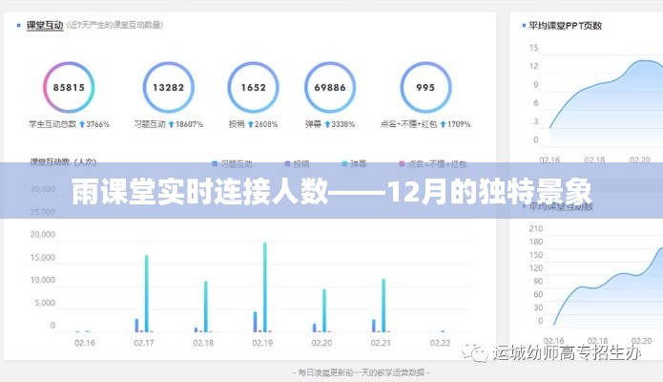Click the 5,000 y-axis label
663x382 pixels.
(45, 303)
